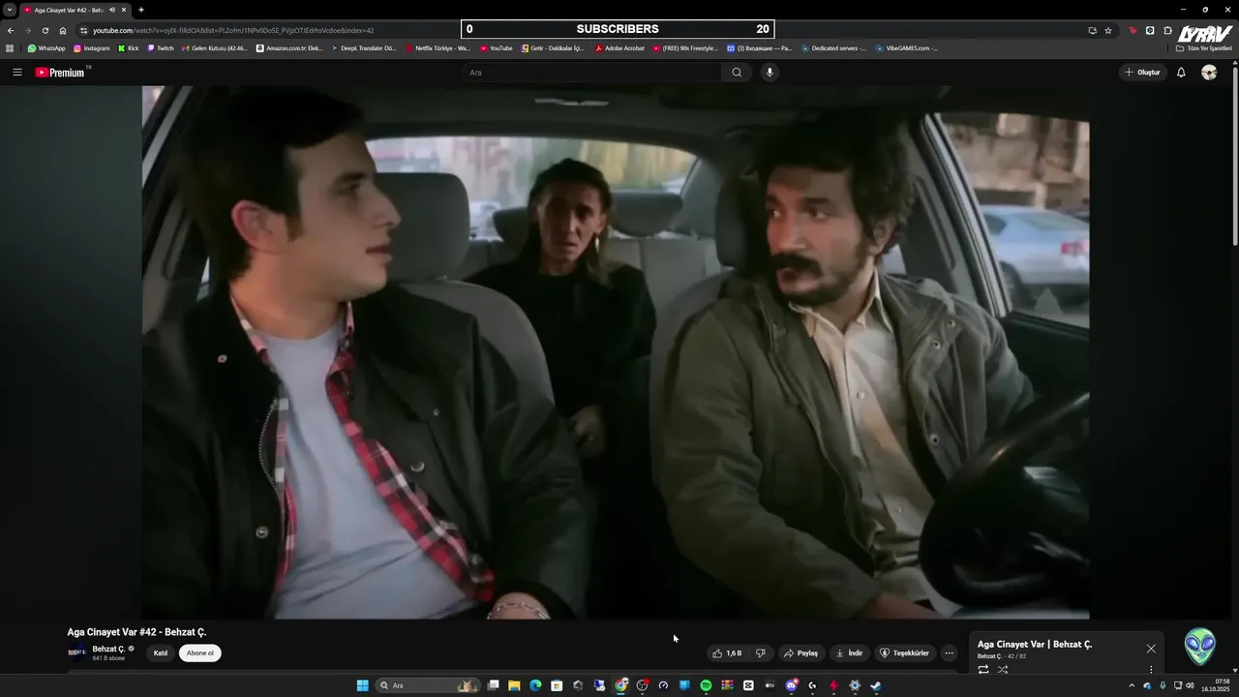
Task: Start voice search with microphone icon
Action: 770,73
